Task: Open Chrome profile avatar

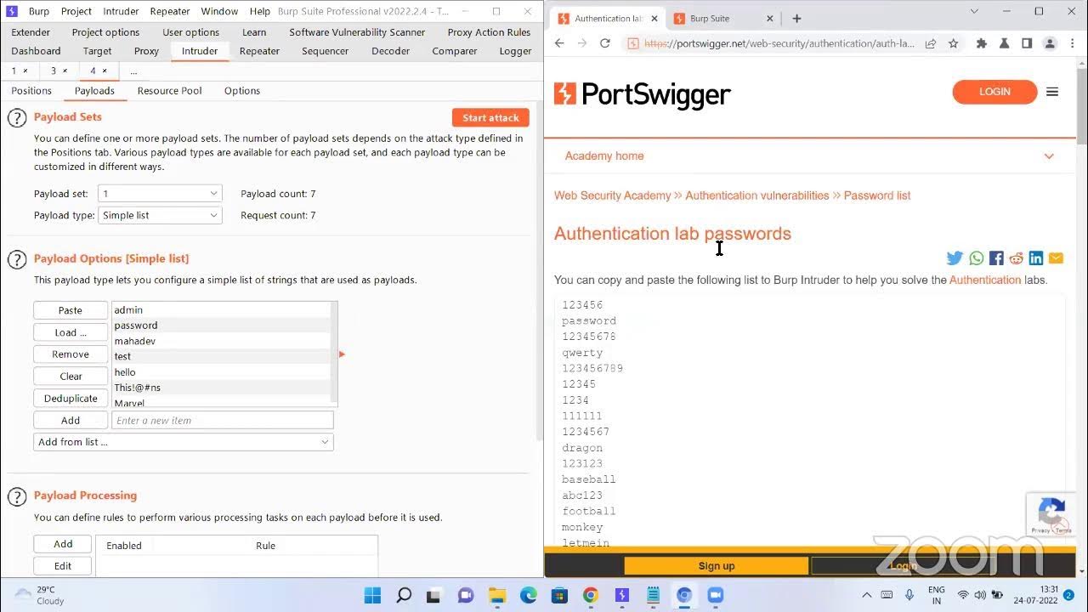Action: pos(1049,43)
